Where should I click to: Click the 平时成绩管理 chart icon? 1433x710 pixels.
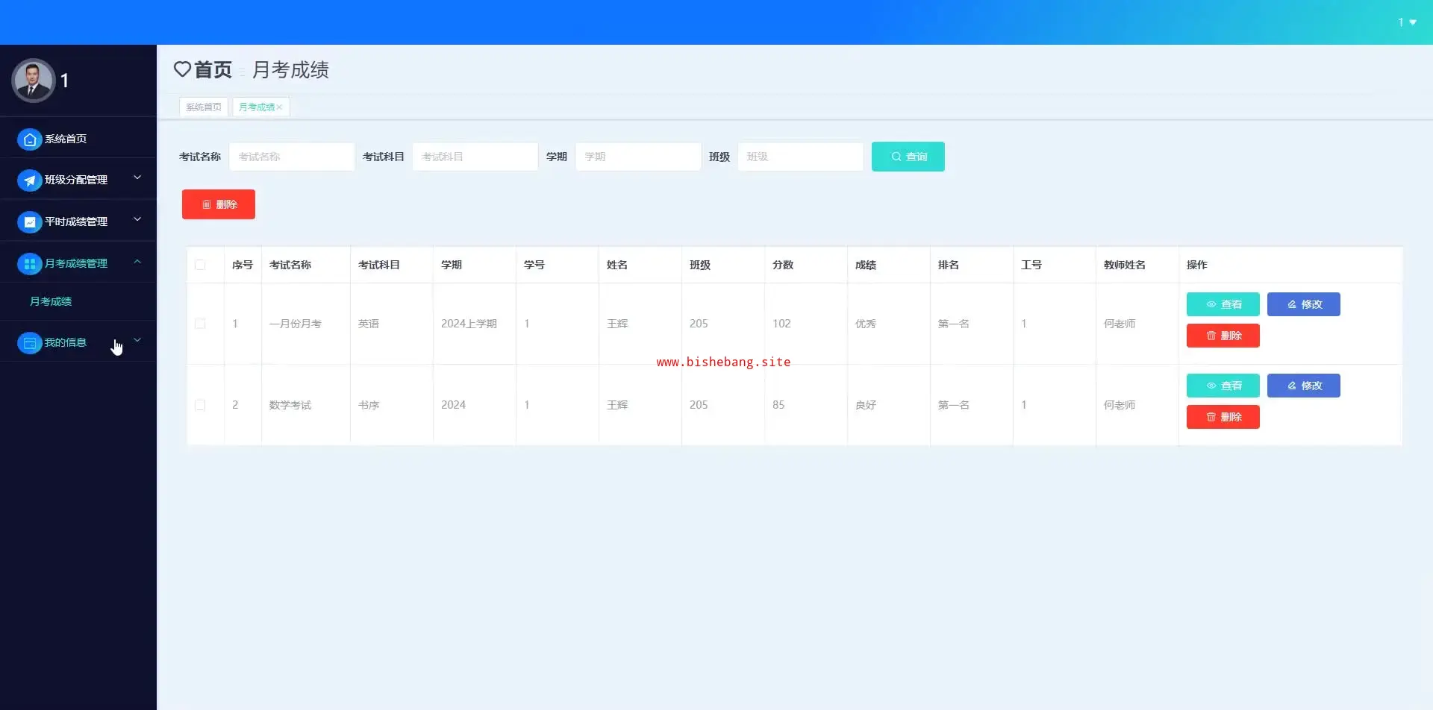[29, 222]
